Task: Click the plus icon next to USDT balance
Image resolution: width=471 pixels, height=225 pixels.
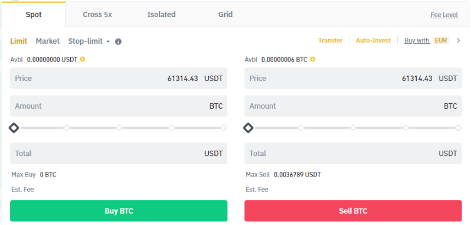Action: point(83,60)
